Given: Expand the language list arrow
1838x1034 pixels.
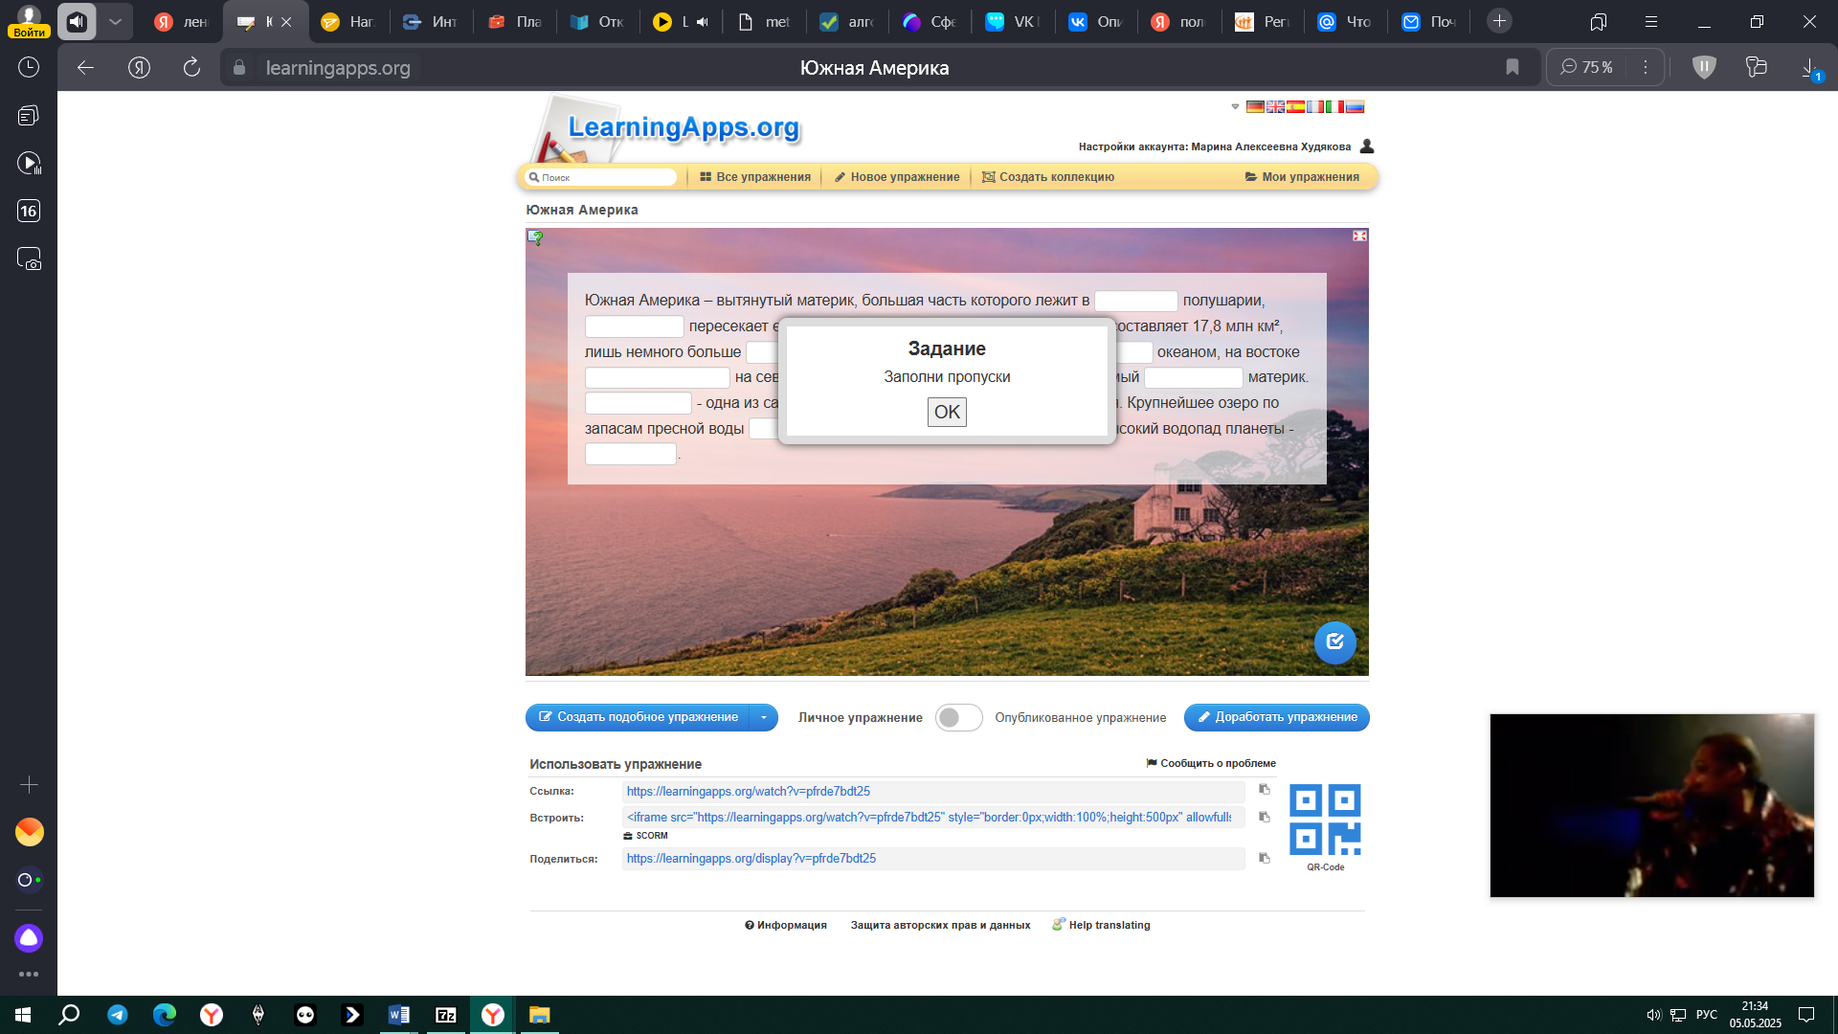Looking at the screenshot, I should (1235, 107).
